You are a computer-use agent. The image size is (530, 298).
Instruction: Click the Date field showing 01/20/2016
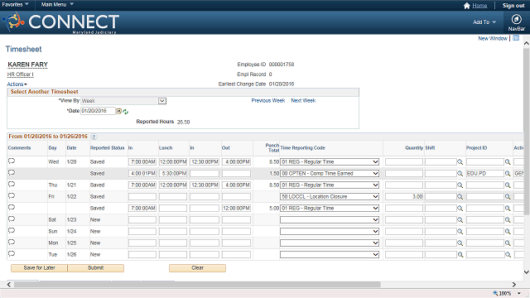tap(98, 111)
